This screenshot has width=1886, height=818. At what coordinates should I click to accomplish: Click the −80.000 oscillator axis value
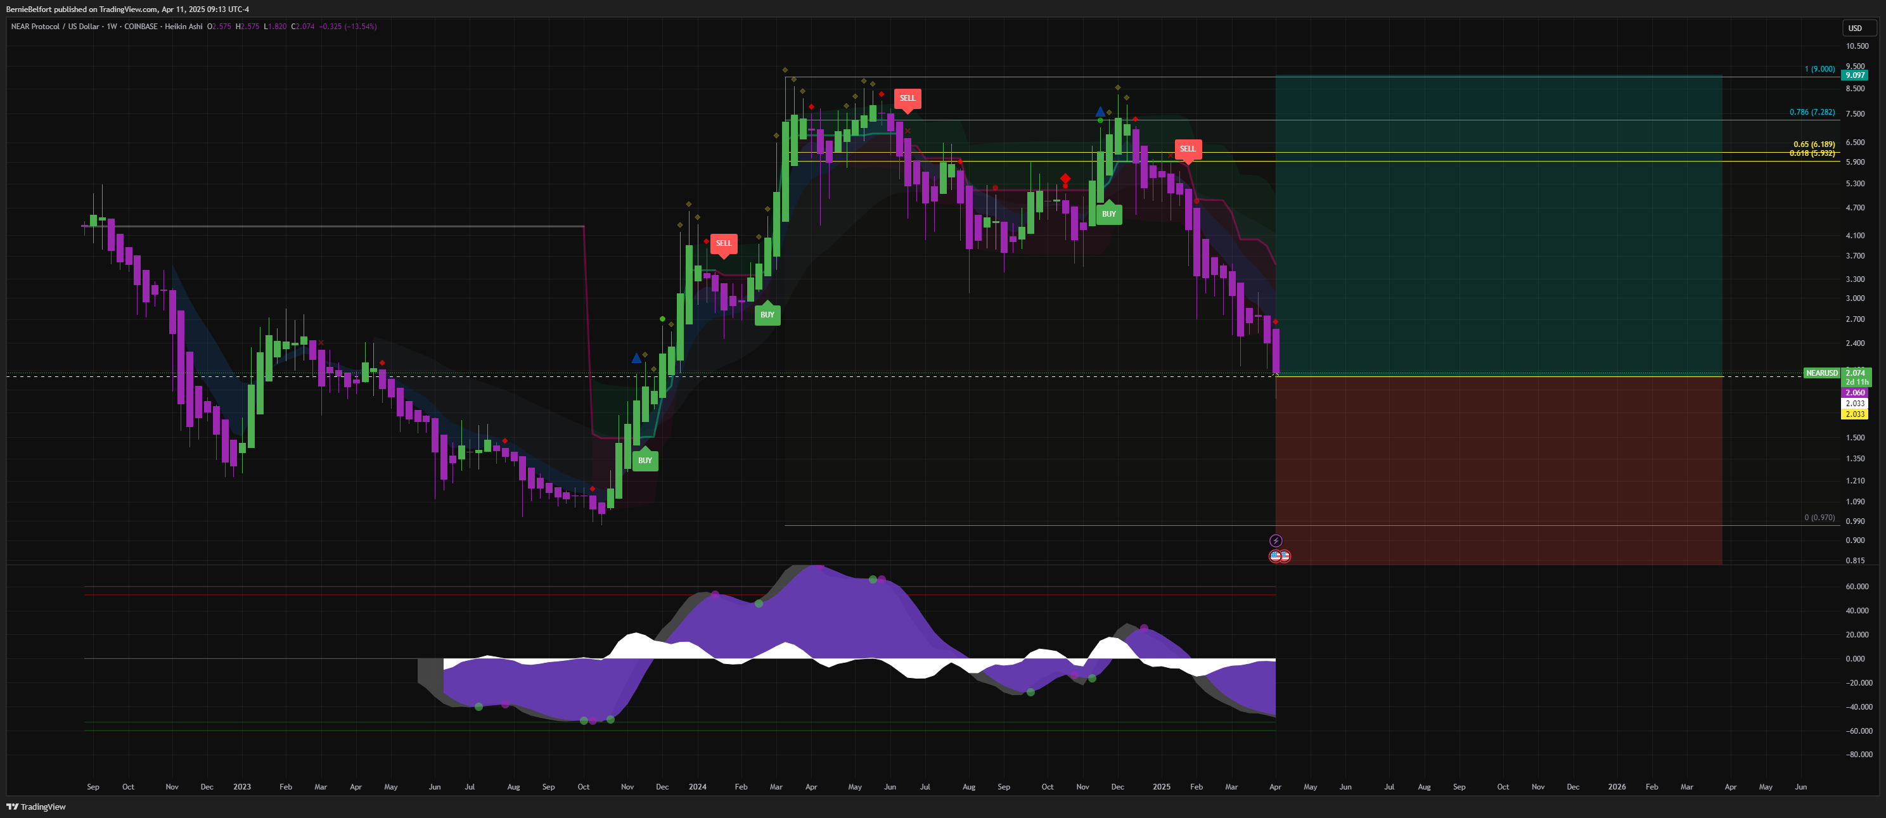[1858, 755]
